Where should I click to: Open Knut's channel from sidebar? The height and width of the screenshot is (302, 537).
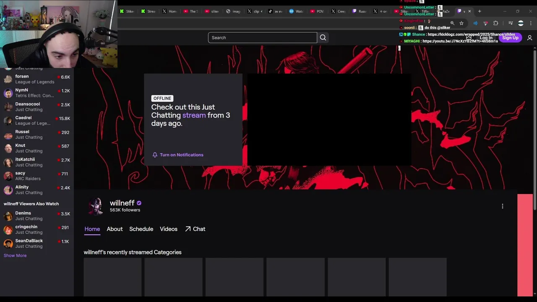37,148
